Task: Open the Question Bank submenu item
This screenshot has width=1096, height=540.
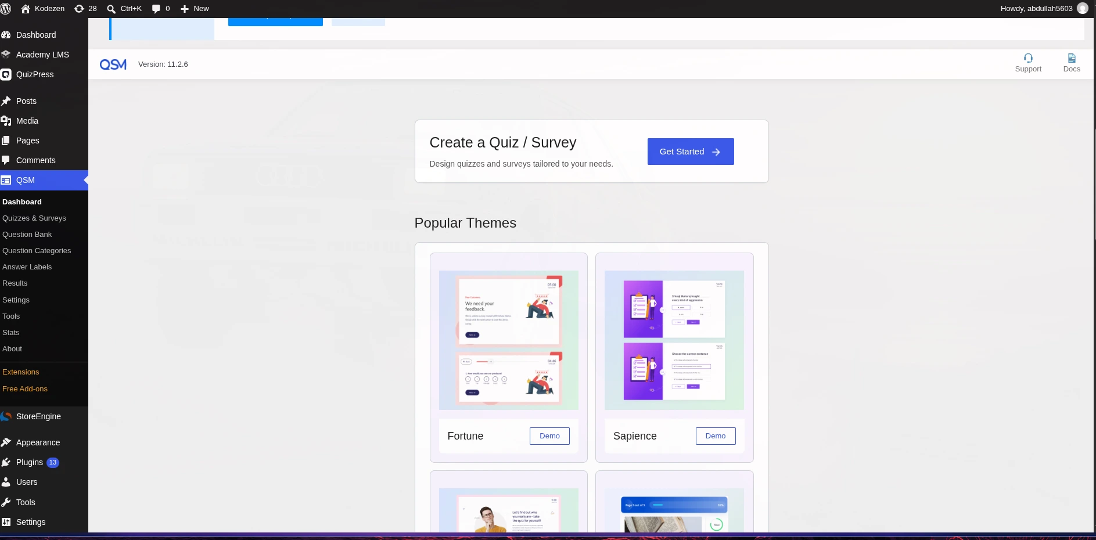Action: tap(27, 235)
